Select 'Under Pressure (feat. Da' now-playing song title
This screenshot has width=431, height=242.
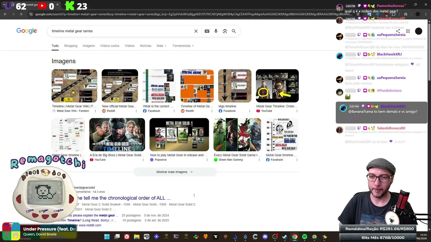pos(49,229)
